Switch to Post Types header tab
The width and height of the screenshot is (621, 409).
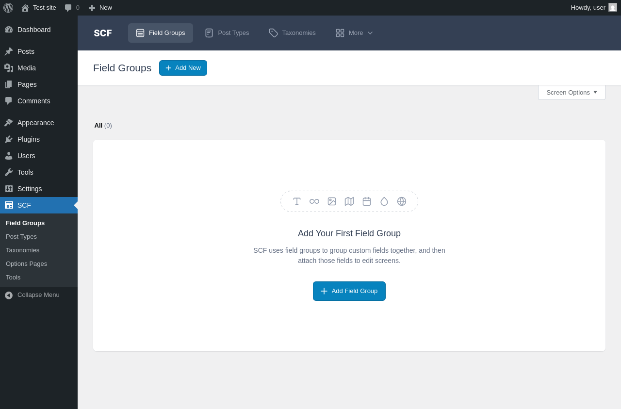click(x=227, y=33)
